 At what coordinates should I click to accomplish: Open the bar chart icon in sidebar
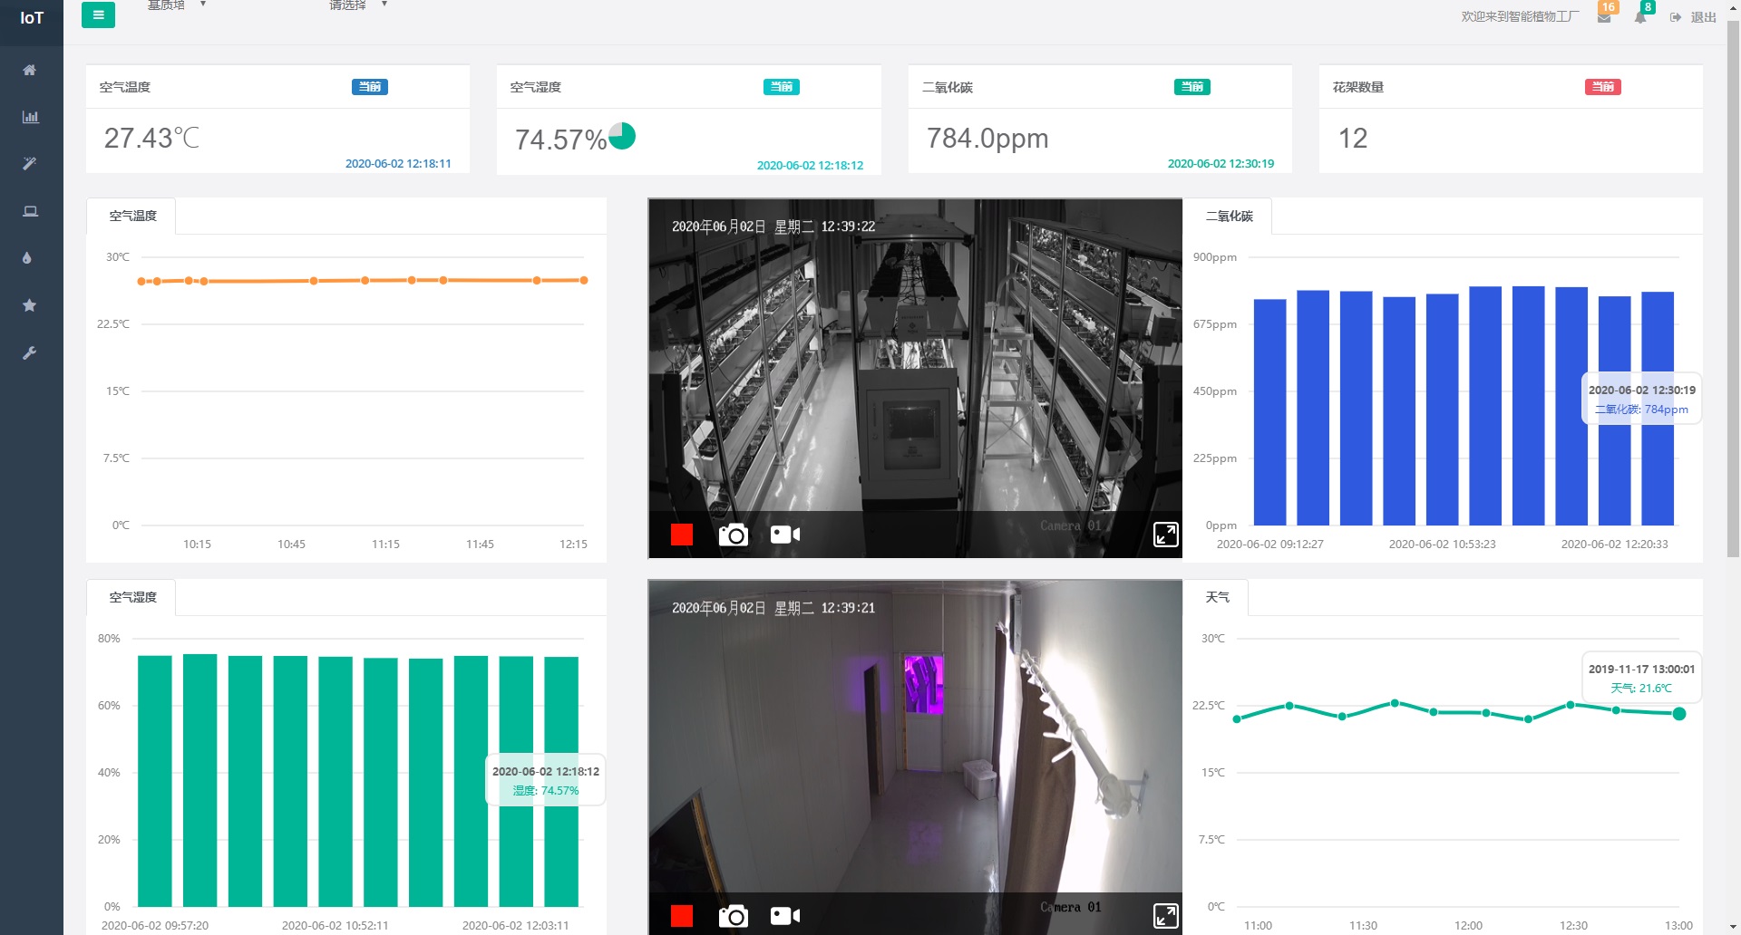[x=30, y=117]
